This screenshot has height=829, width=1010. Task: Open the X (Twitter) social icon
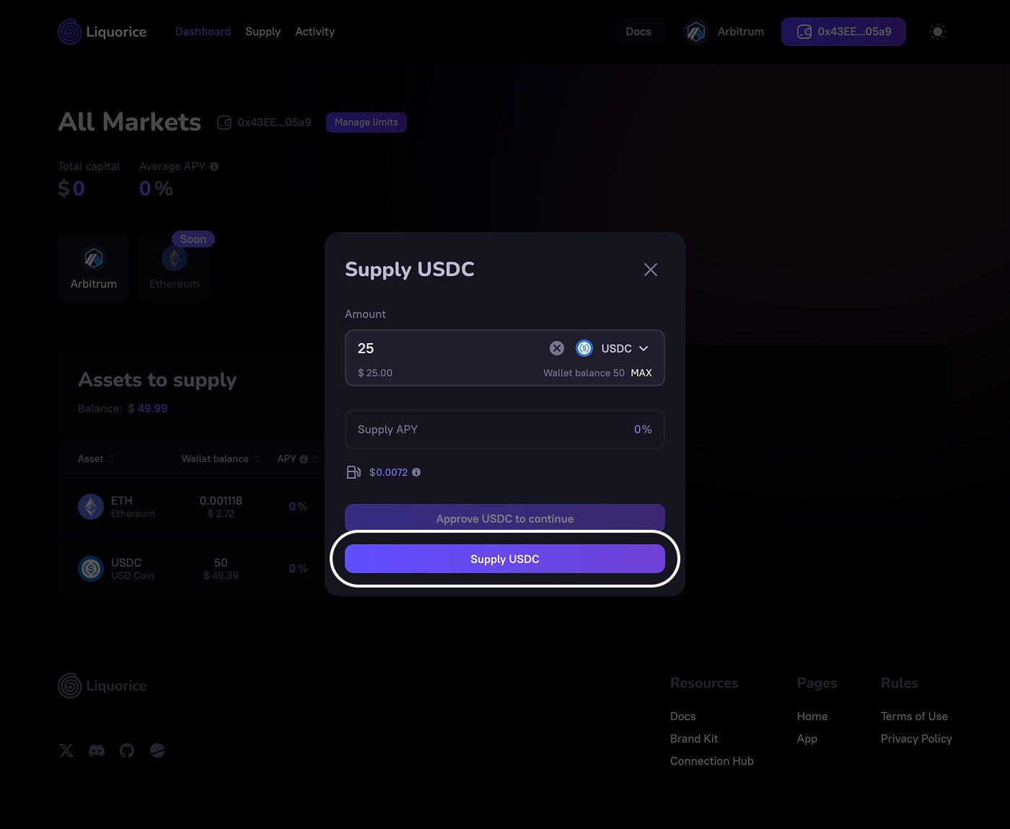66,750
